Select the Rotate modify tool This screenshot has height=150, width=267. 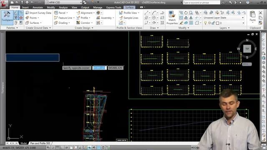tap(186, 13)
